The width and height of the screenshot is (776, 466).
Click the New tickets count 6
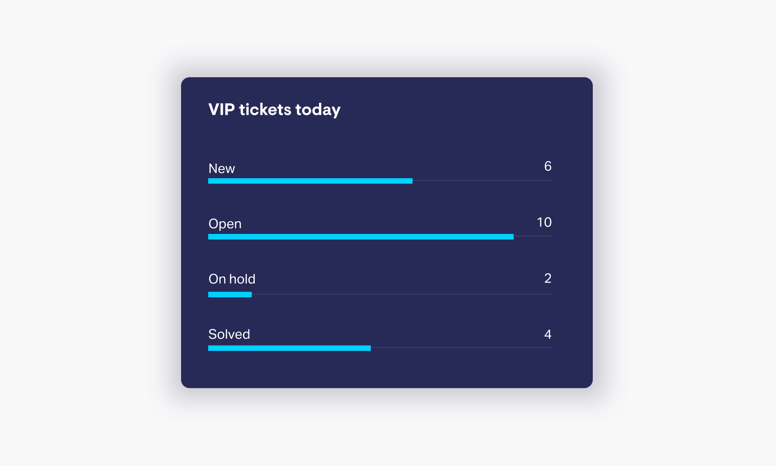point(548,166)
